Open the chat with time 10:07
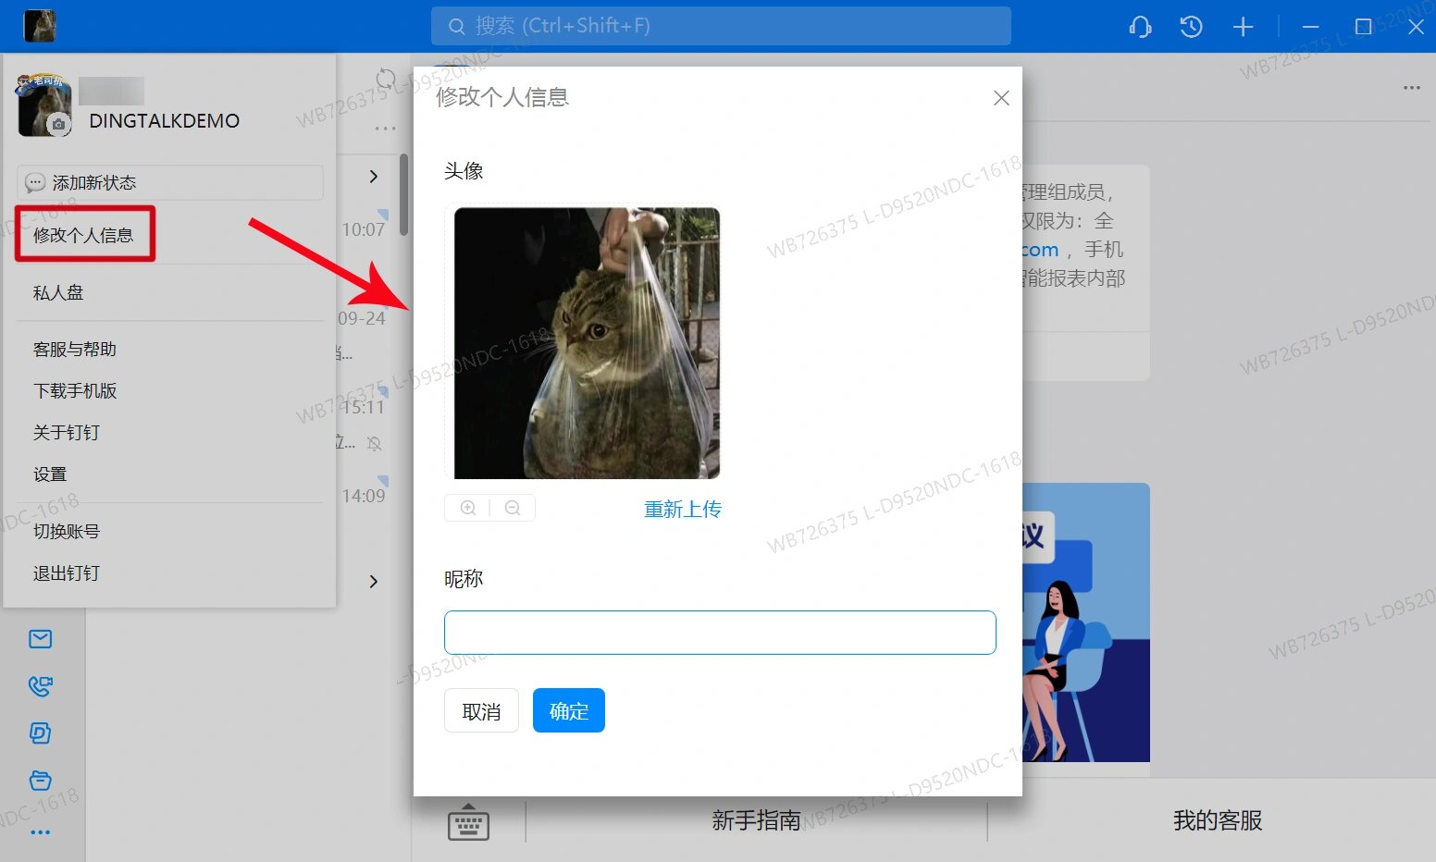This screenshot has width=1436, height=862. click(x=364, y=229)
